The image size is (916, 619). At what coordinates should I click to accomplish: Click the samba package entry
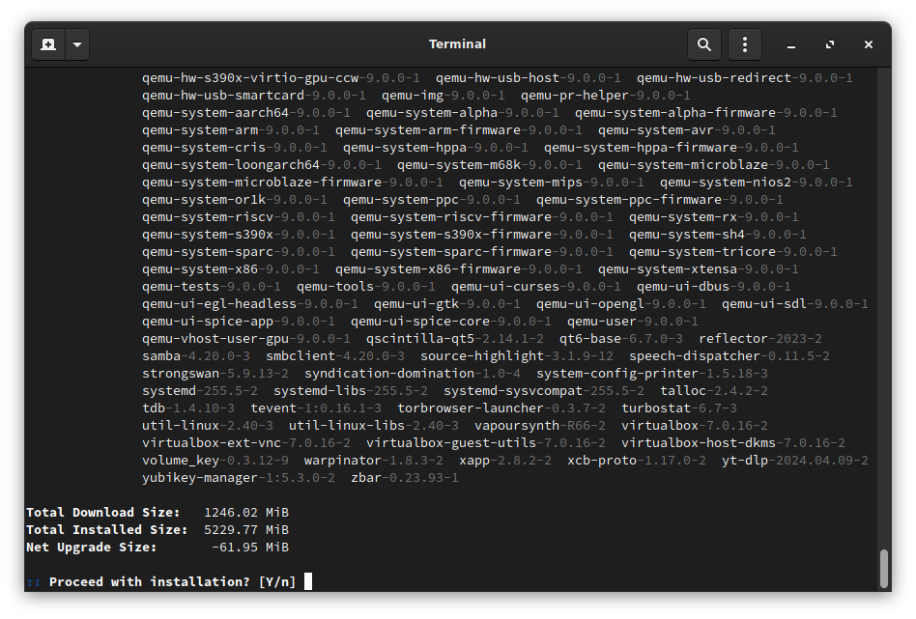tap(195, 356)
